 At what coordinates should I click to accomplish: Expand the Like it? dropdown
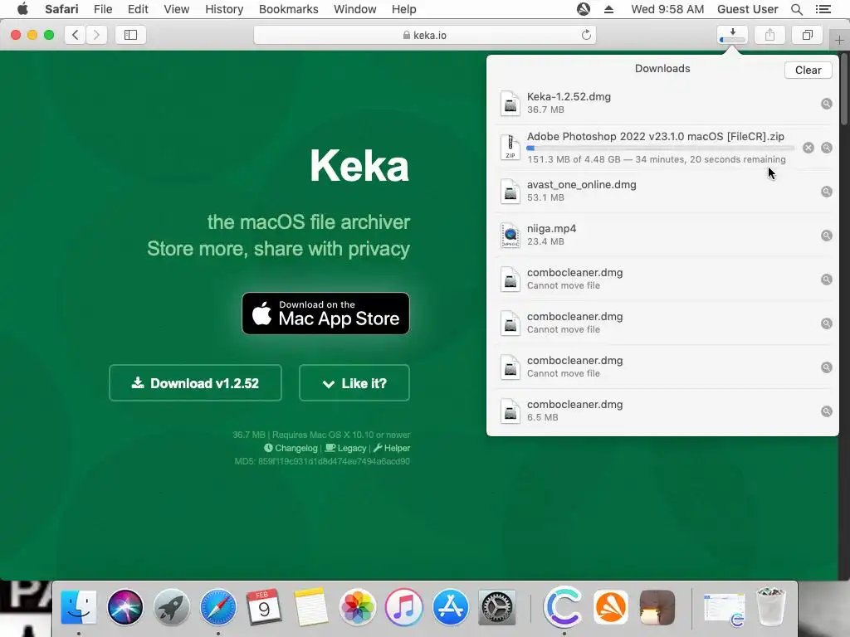354,383
